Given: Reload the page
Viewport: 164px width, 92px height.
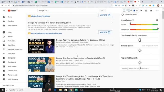Looking at the screenshot, I should pyautogui.click(x=9, y=6).
